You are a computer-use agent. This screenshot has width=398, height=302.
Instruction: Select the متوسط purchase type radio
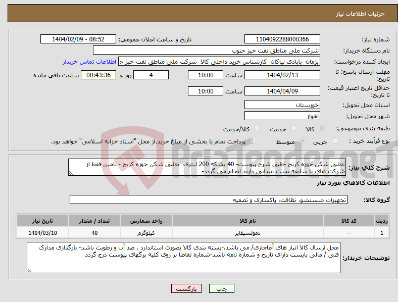pyautogui.click(x=302, y=140)
